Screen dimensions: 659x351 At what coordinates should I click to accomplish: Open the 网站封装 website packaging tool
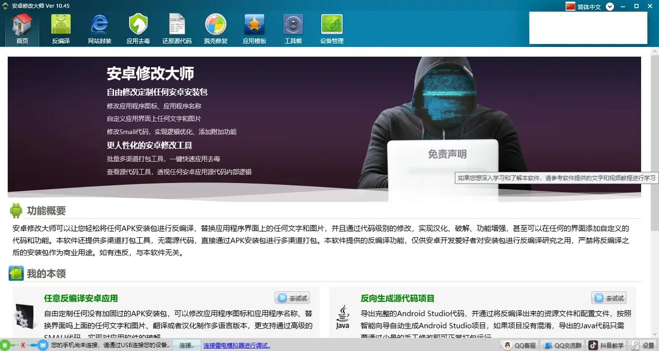99,29
